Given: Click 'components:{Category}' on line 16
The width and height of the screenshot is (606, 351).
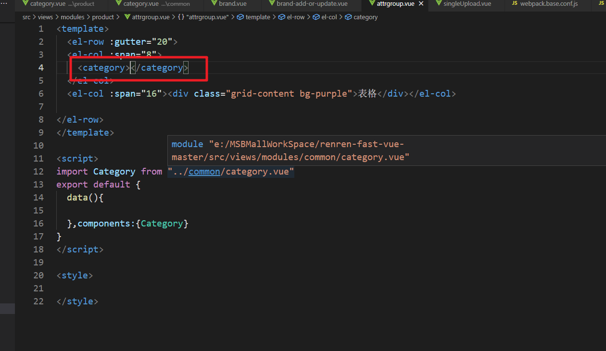Looking at the screenshot, I should (133, 224).
